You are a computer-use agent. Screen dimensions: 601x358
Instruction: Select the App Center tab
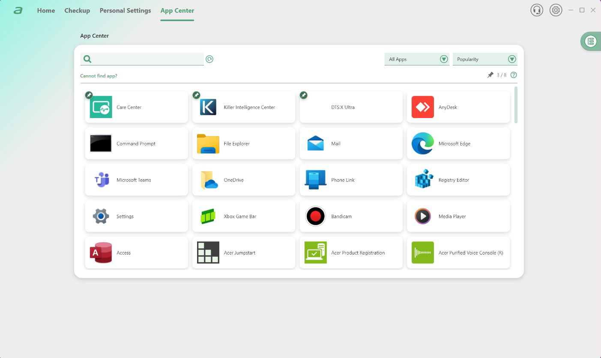(x=177, y=10)
